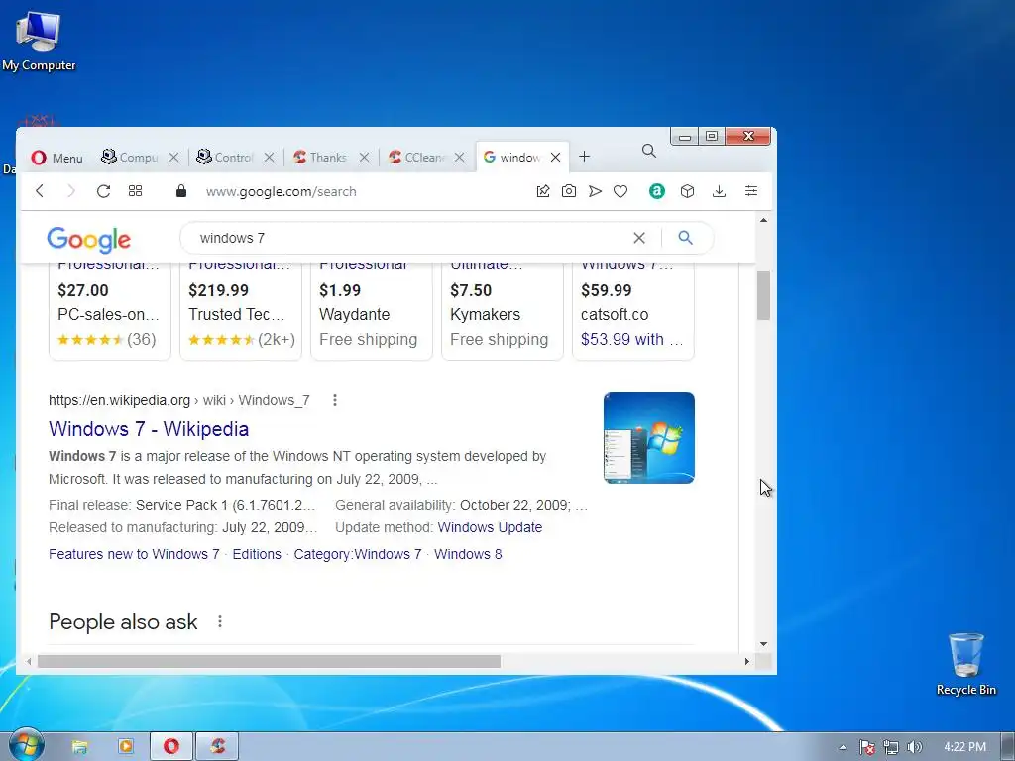This screenshot has width=1015, height=761.
Task: Reload the current page
Action: 103,191
